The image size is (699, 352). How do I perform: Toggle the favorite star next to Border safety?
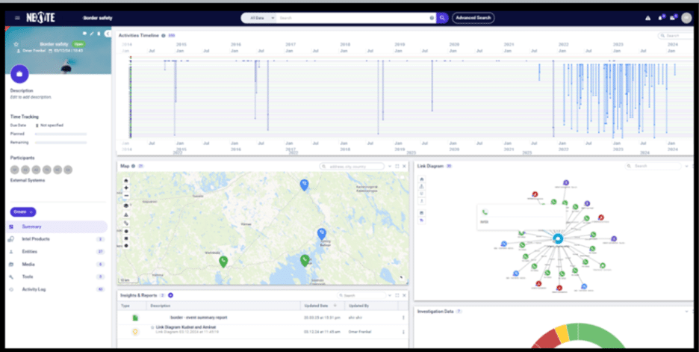[x=16, y=44]
